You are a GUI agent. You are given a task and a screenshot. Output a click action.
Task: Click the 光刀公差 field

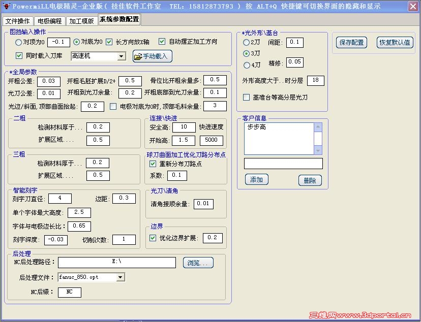pyautogui.click(x=49, y=93)
